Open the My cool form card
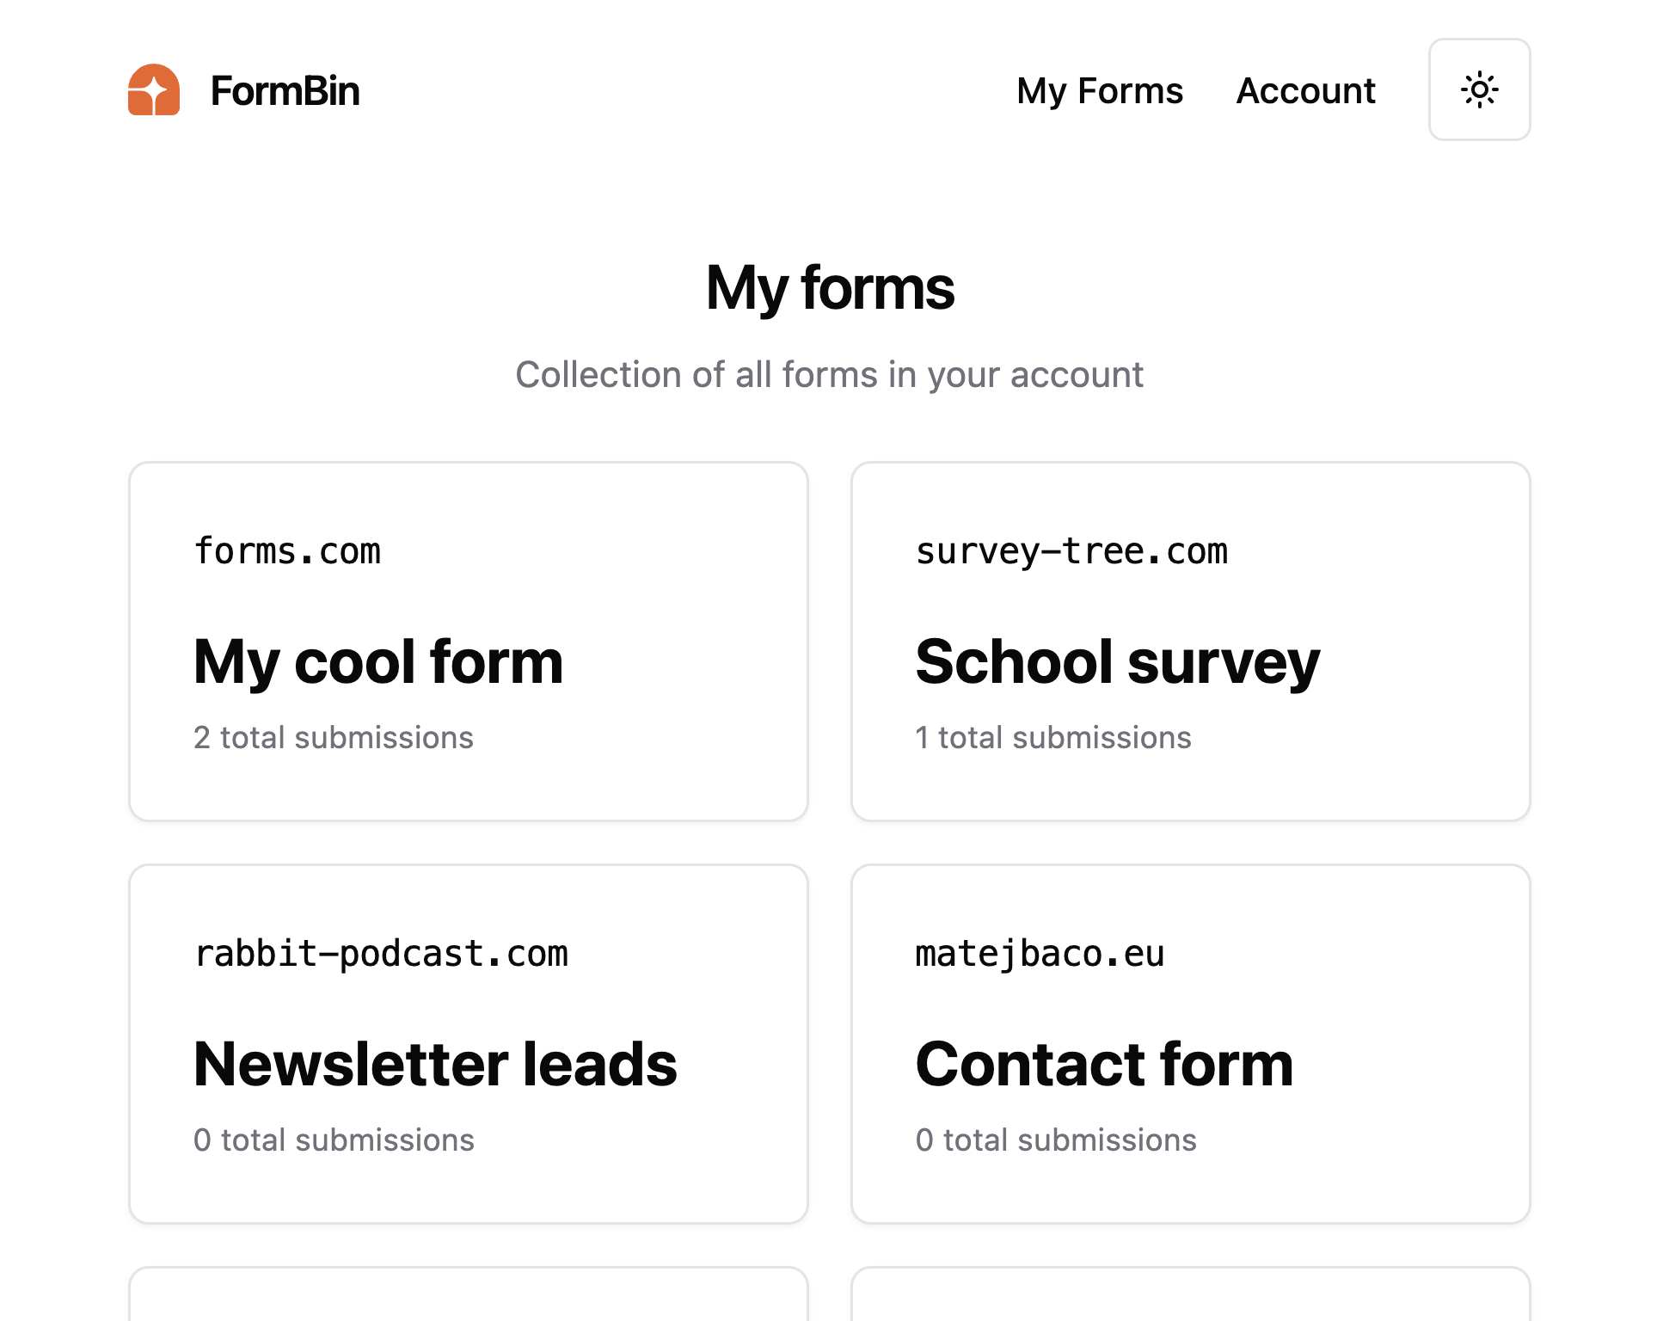1663x1321 pixels. pos(469,642)
